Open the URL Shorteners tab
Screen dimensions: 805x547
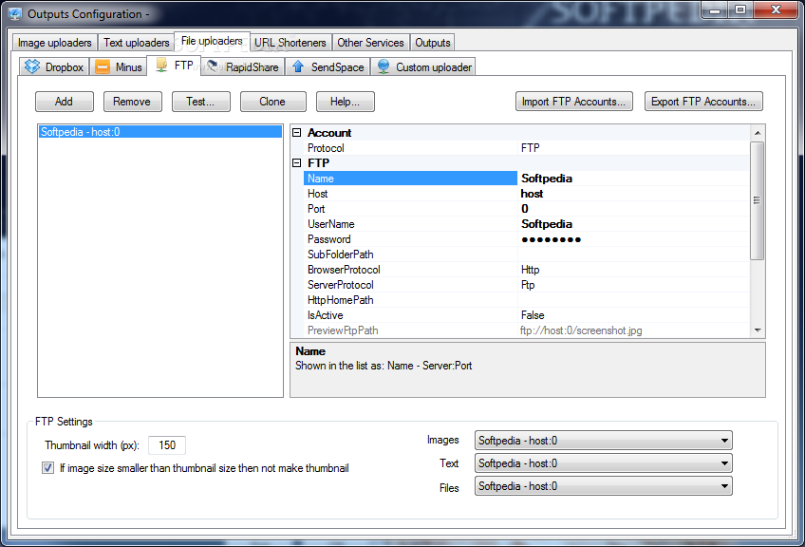pyautogui.click(x=290, y=43)
